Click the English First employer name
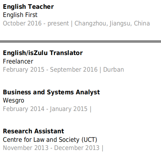 click(20, 15)
